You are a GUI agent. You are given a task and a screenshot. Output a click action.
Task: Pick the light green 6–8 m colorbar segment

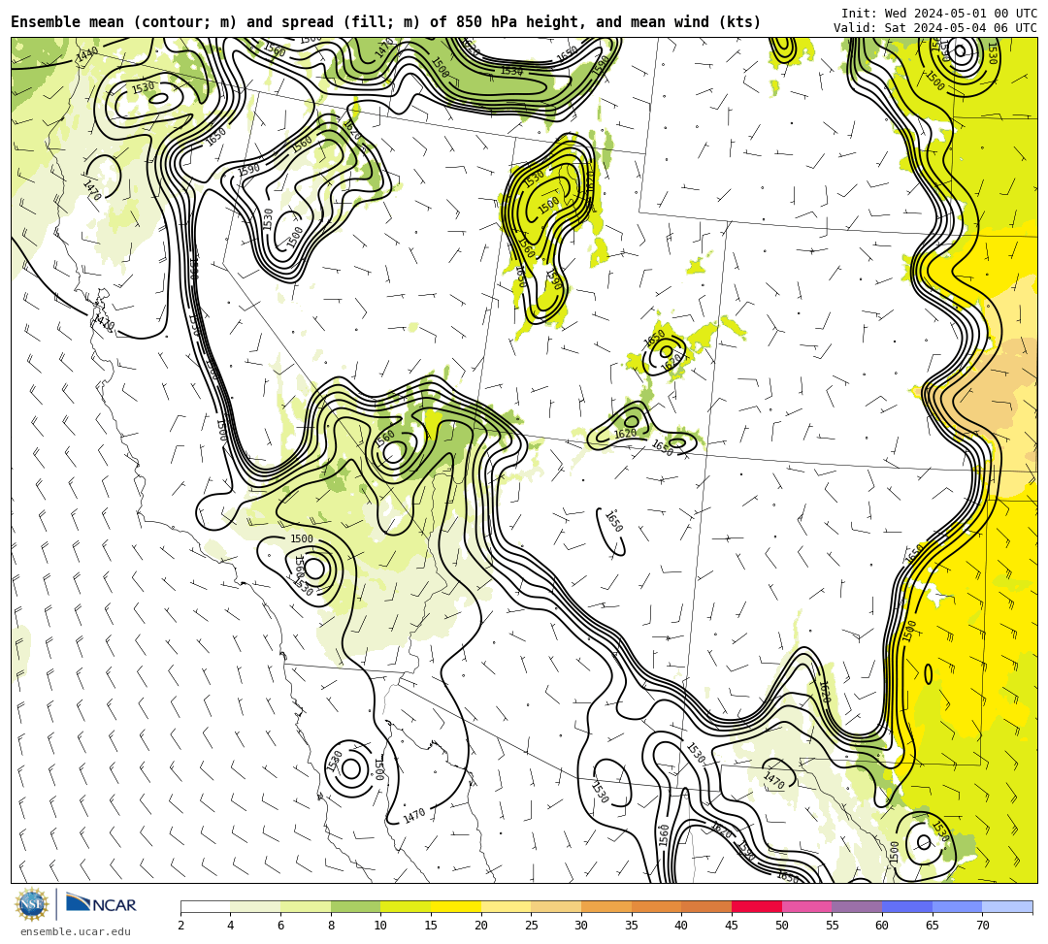(306, 906)
